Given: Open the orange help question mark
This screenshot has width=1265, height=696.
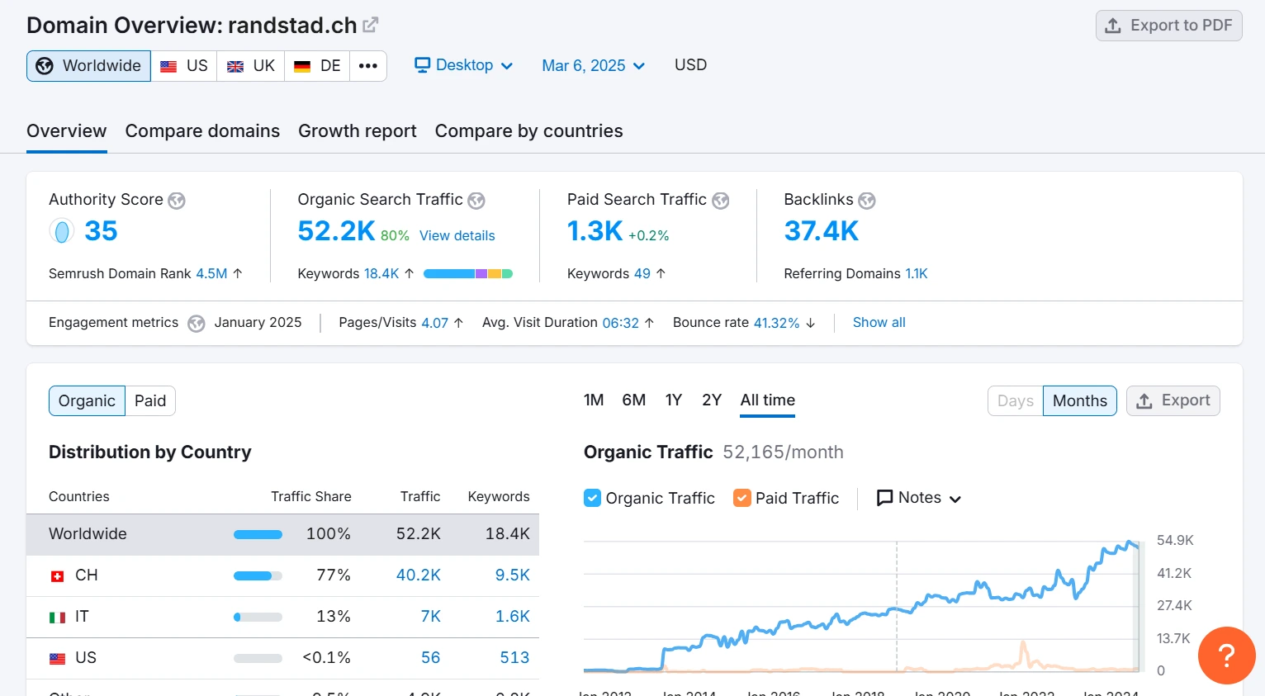Looking at the screenshot, I should tap(1227, 656).
